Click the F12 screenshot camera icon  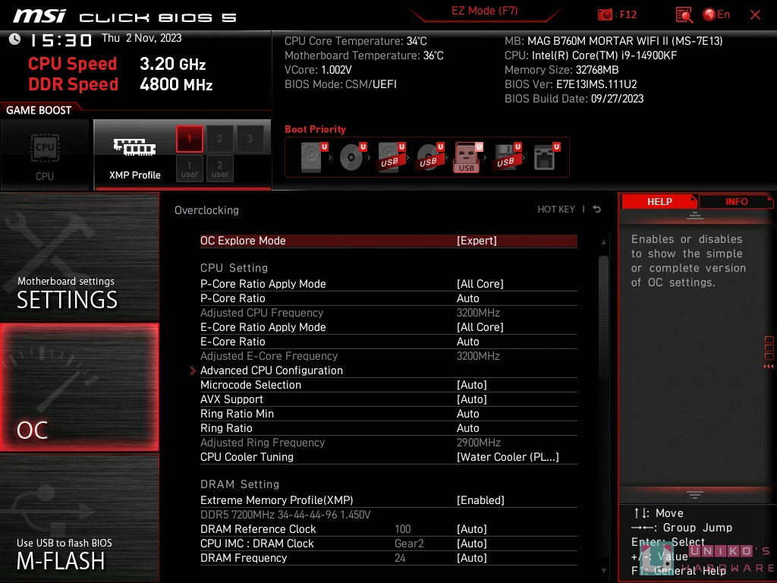[x=605, y=15]
